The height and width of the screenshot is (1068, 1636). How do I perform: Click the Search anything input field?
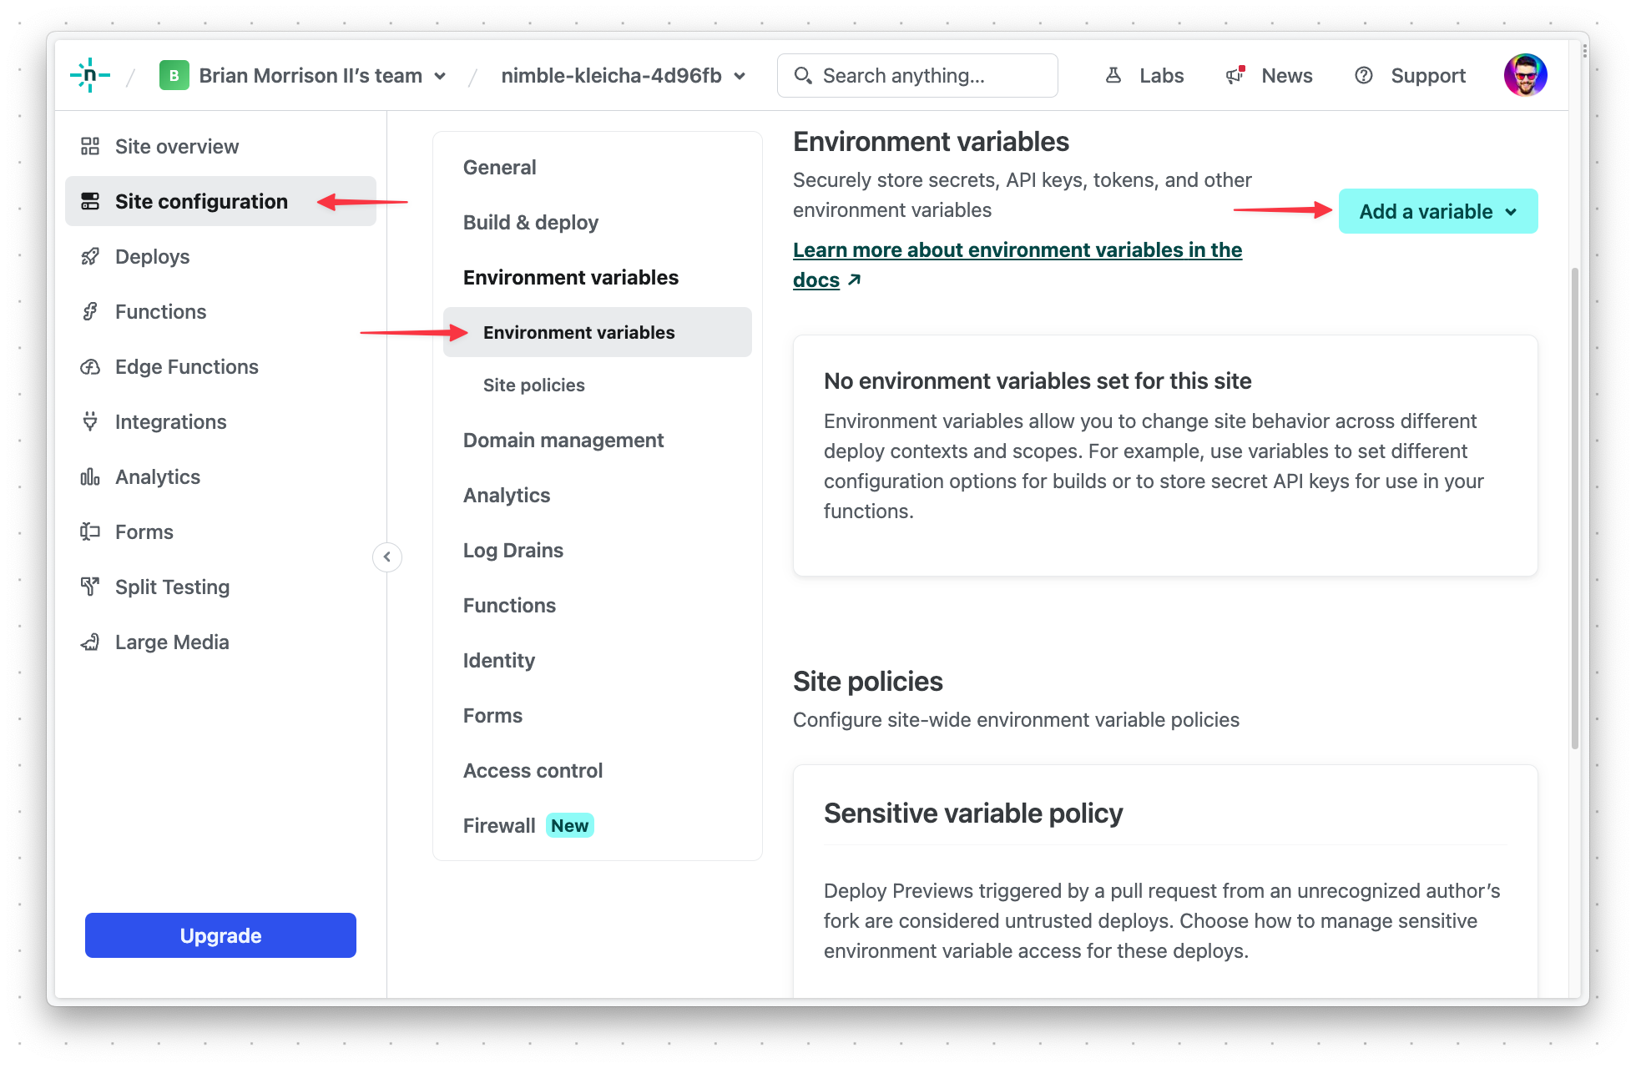pyautogui.click(x=919, y=74)
